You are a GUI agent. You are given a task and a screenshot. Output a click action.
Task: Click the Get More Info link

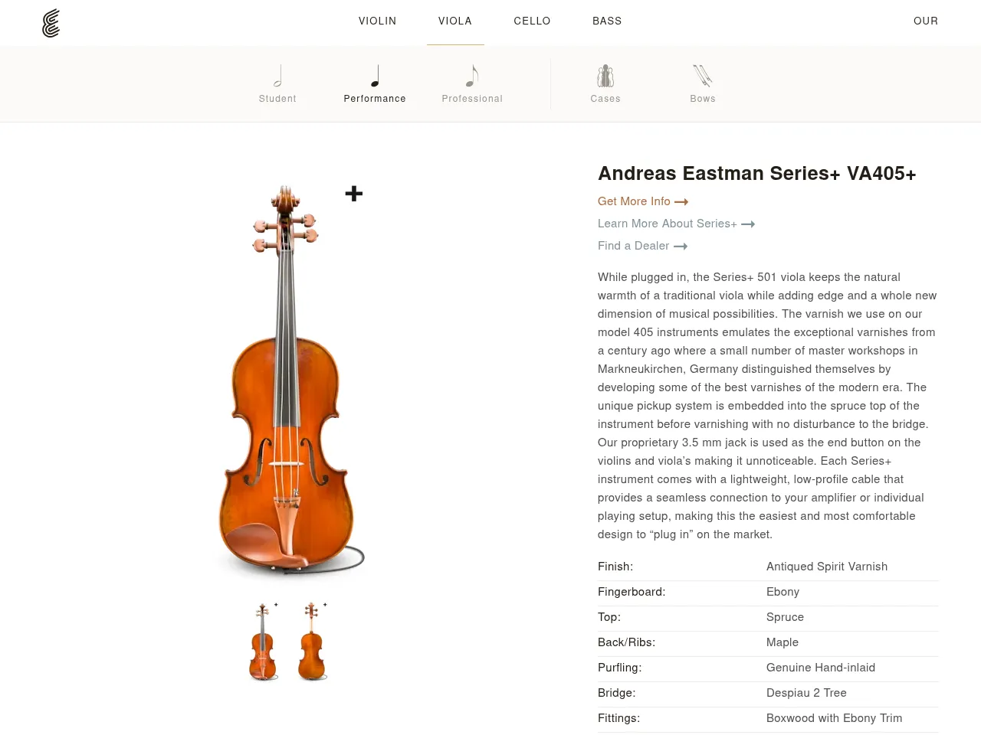635,201
